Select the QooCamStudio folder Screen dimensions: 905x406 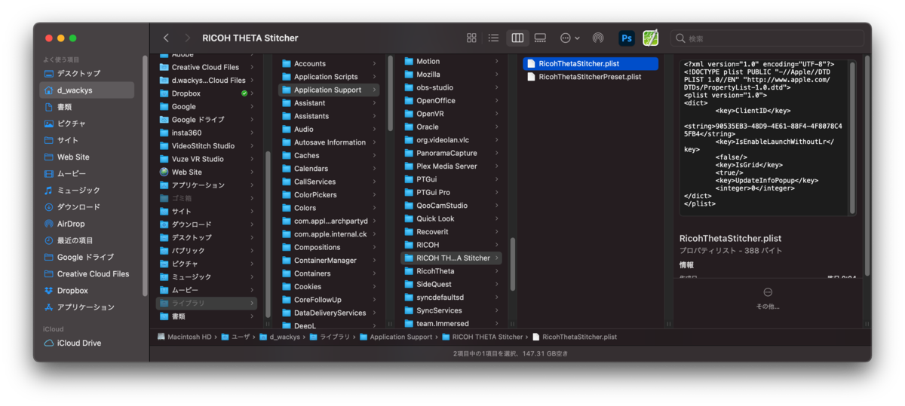451,206
